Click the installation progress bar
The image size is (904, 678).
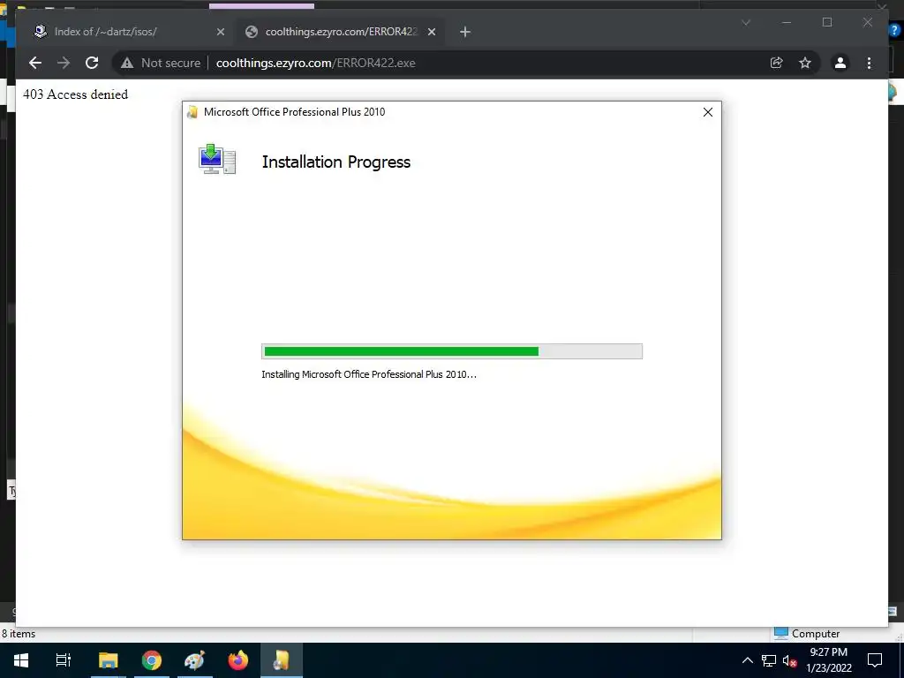click(452, 351)
